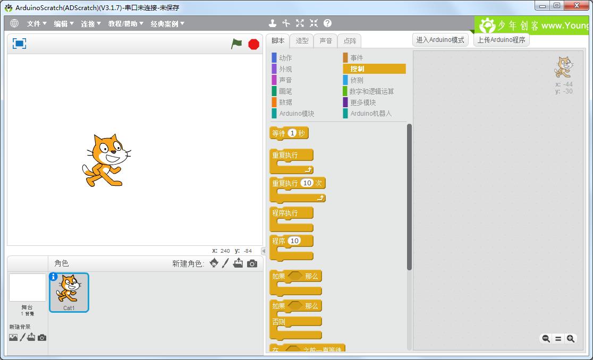Select the 控制 block category

(x=374, y=68)
